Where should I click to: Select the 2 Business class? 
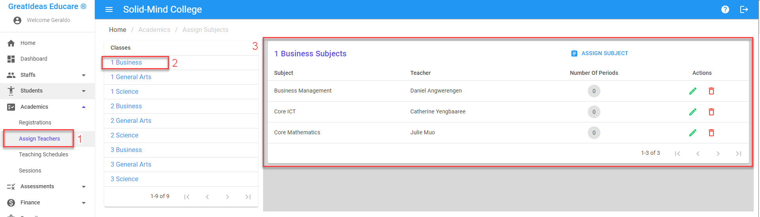(126, 106)
